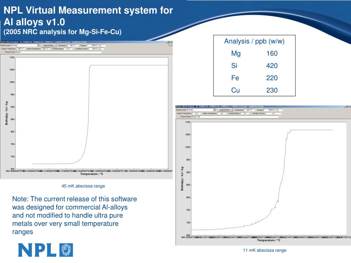
Task: Select Phases Present field showing Liquid
Action: [59, 52]
